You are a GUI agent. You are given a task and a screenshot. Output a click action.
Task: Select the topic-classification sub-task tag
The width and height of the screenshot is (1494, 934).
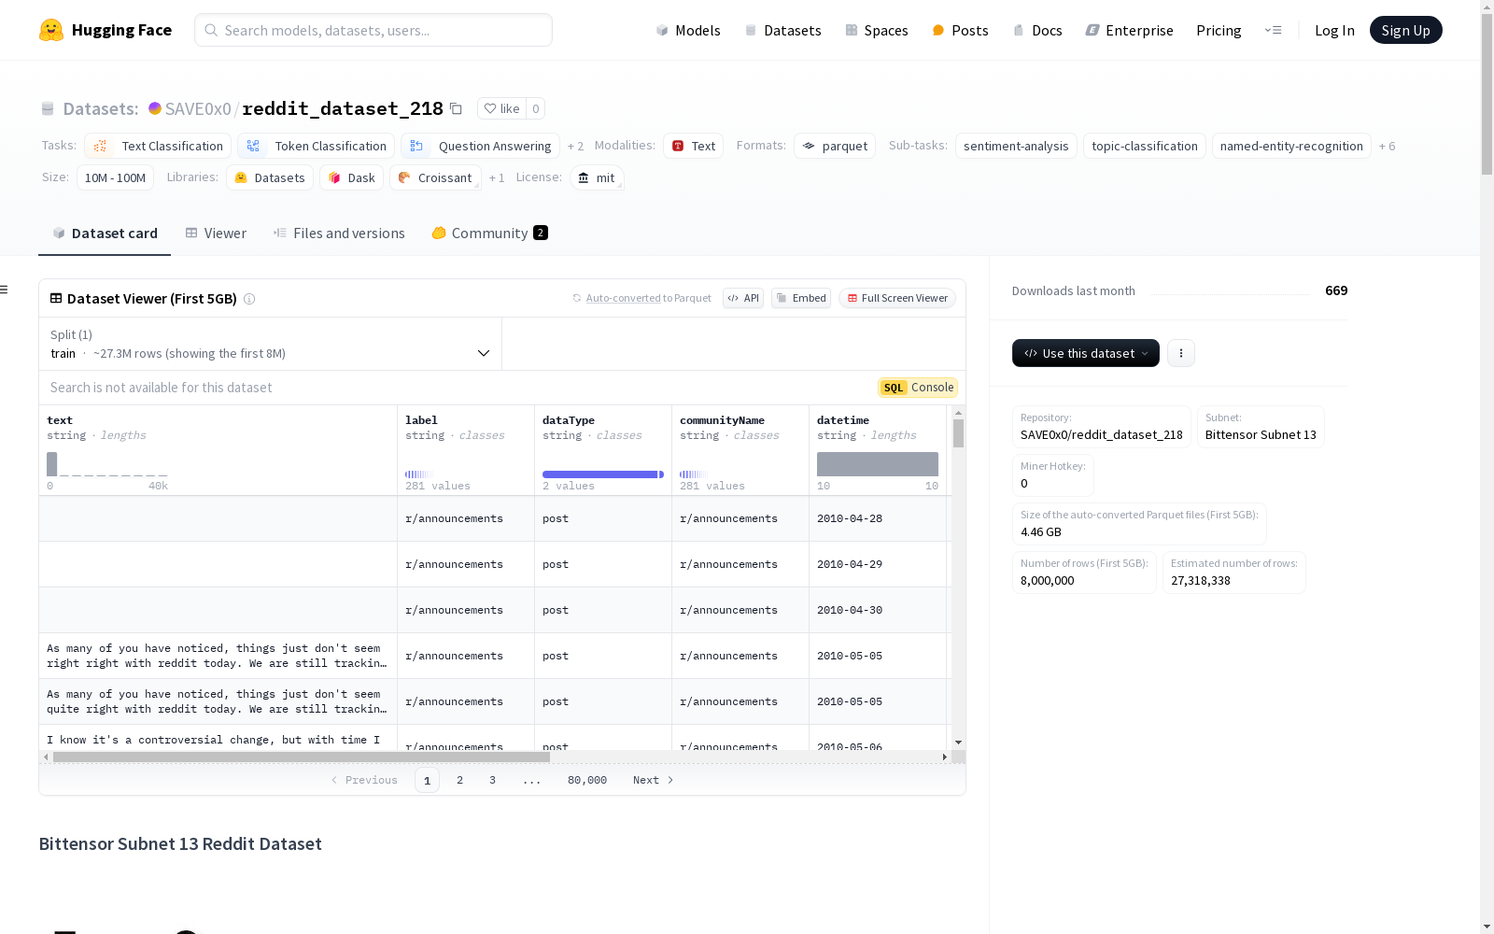click(1145, 146)
